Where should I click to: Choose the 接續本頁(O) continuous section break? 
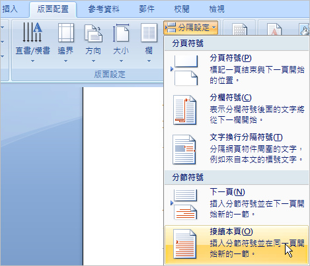pyautogui.click(x=236, y=244)
